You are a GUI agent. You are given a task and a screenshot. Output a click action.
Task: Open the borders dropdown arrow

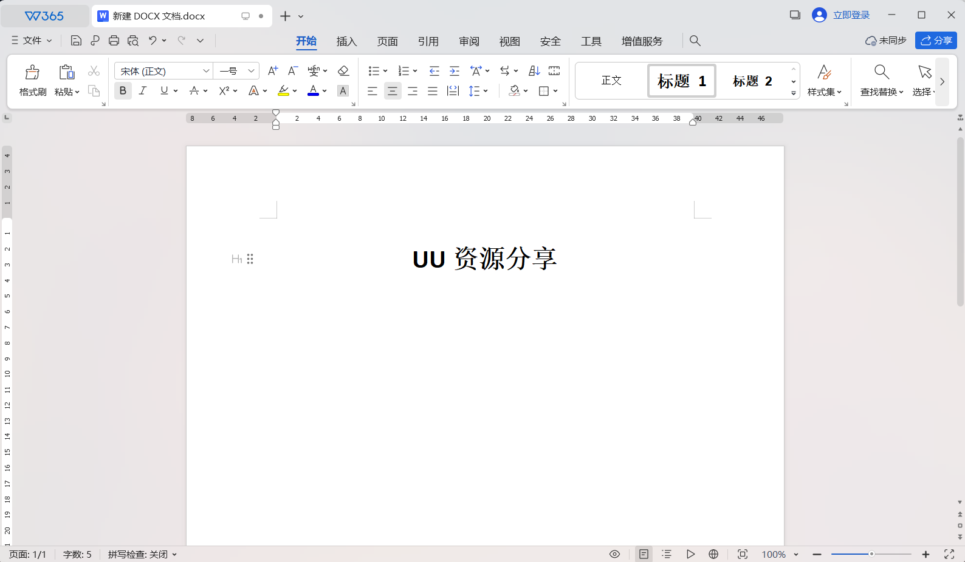(x=555, y=91)
